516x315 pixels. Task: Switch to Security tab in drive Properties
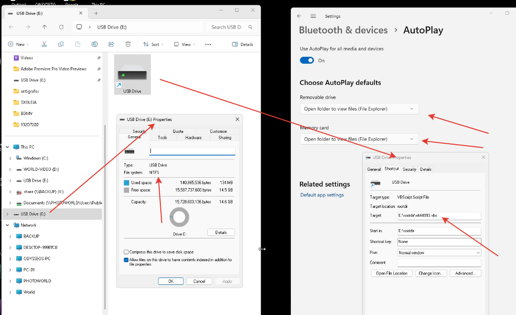(x=139, y=131)
